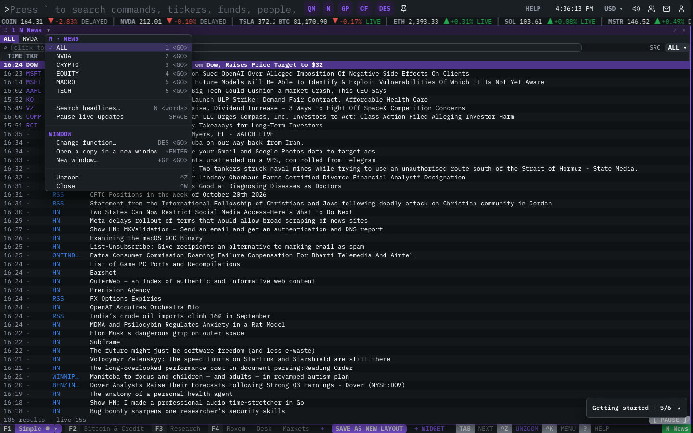This screenshot has width=693, height=433.
Task: Open the user profile icon
Action: [681, 9]
